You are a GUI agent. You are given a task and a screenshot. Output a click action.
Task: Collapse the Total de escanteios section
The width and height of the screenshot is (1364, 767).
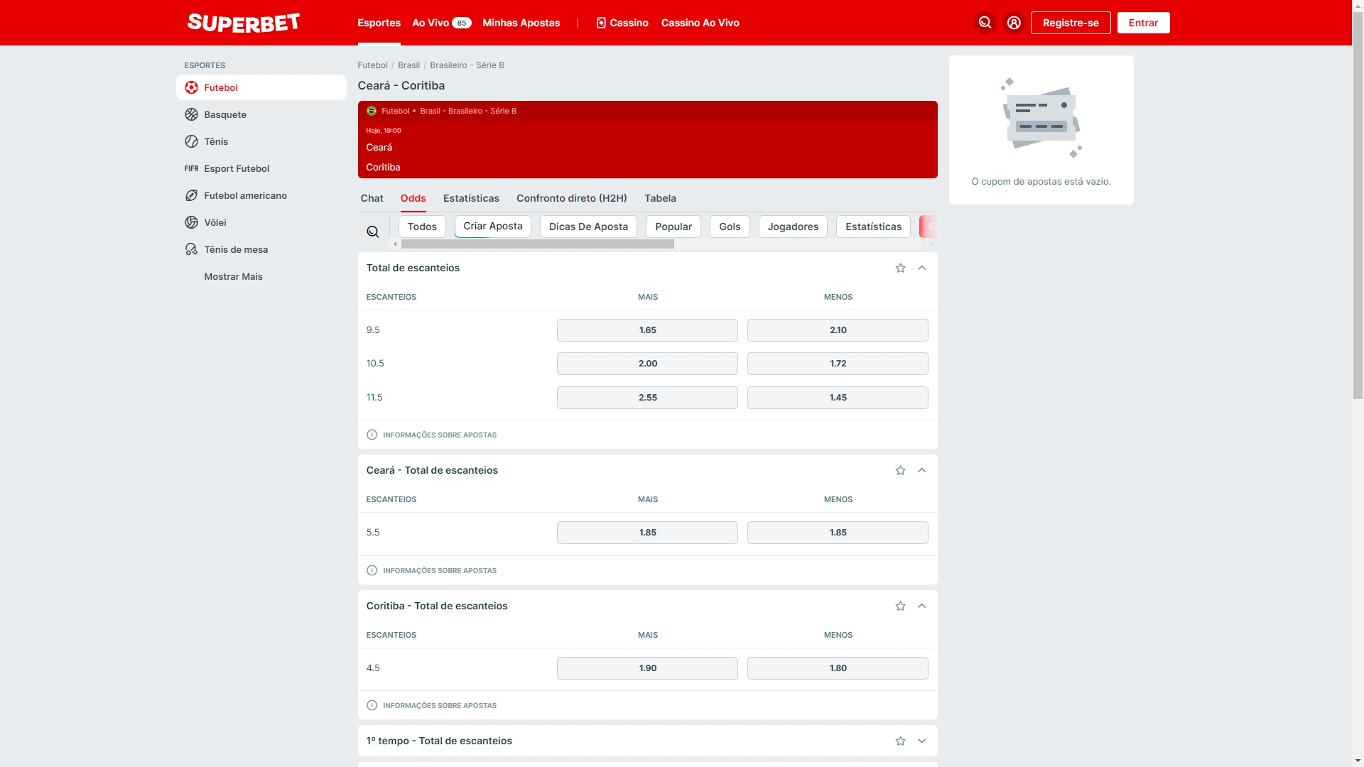coord(921,268)
